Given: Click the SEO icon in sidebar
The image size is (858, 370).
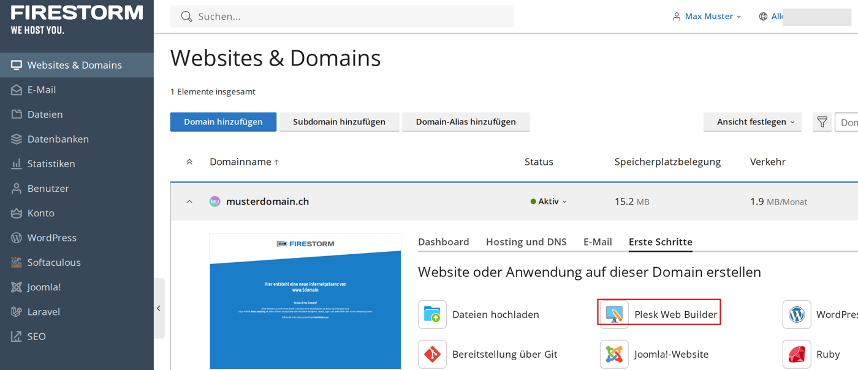Looking at the screenshot, I should point(17,336).
